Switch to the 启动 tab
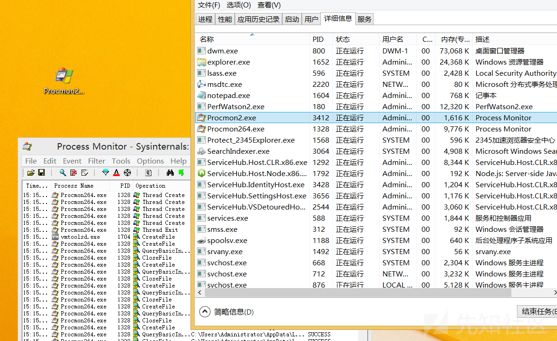 (292, 19)
